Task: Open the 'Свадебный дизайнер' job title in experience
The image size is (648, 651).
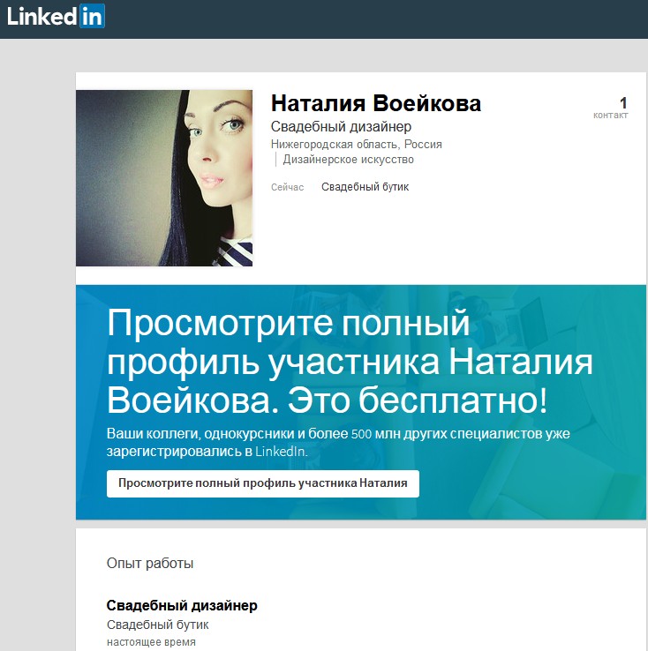Action: click(x=182, y=605)
